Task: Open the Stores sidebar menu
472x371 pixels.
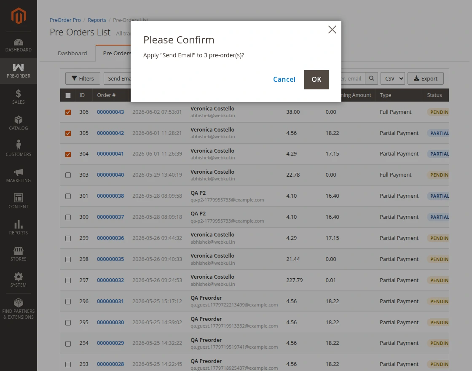Action: tap(19, 254)
